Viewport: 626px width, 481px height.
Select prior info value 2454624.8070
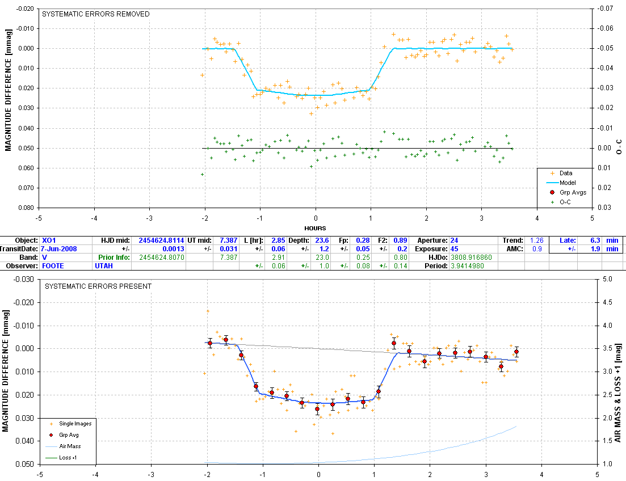[x=162, y=258]
